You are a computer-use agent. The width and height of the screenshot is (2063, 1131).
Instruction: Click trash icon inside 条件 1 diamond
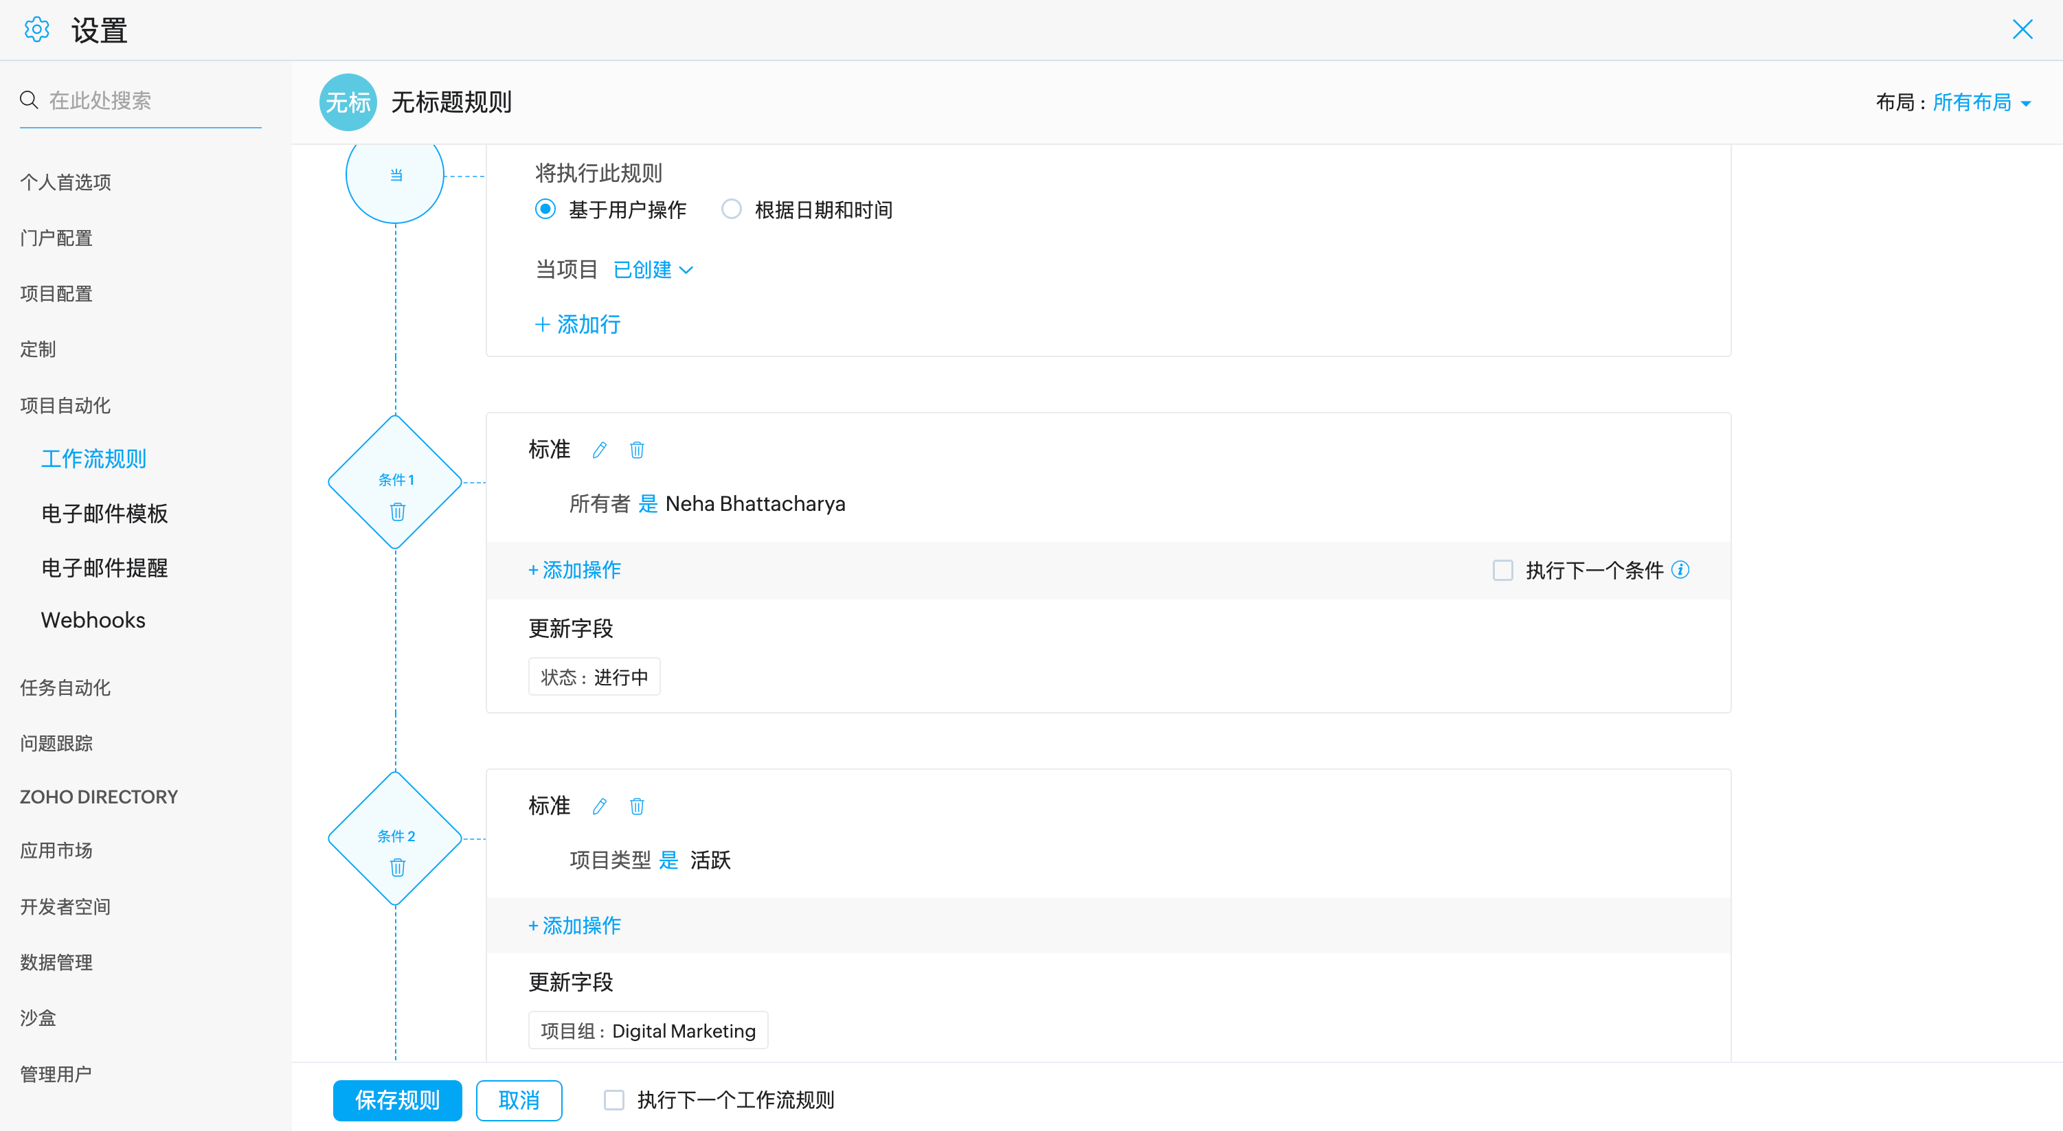[397, 512]
